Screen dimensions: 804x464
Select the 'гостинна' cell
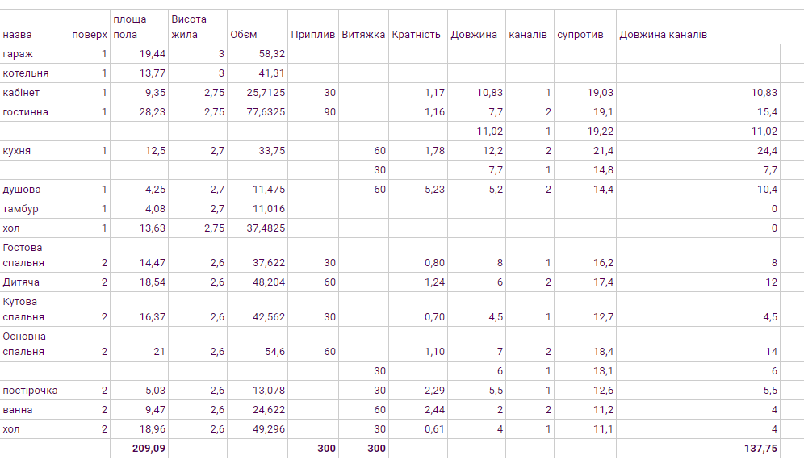35,112
